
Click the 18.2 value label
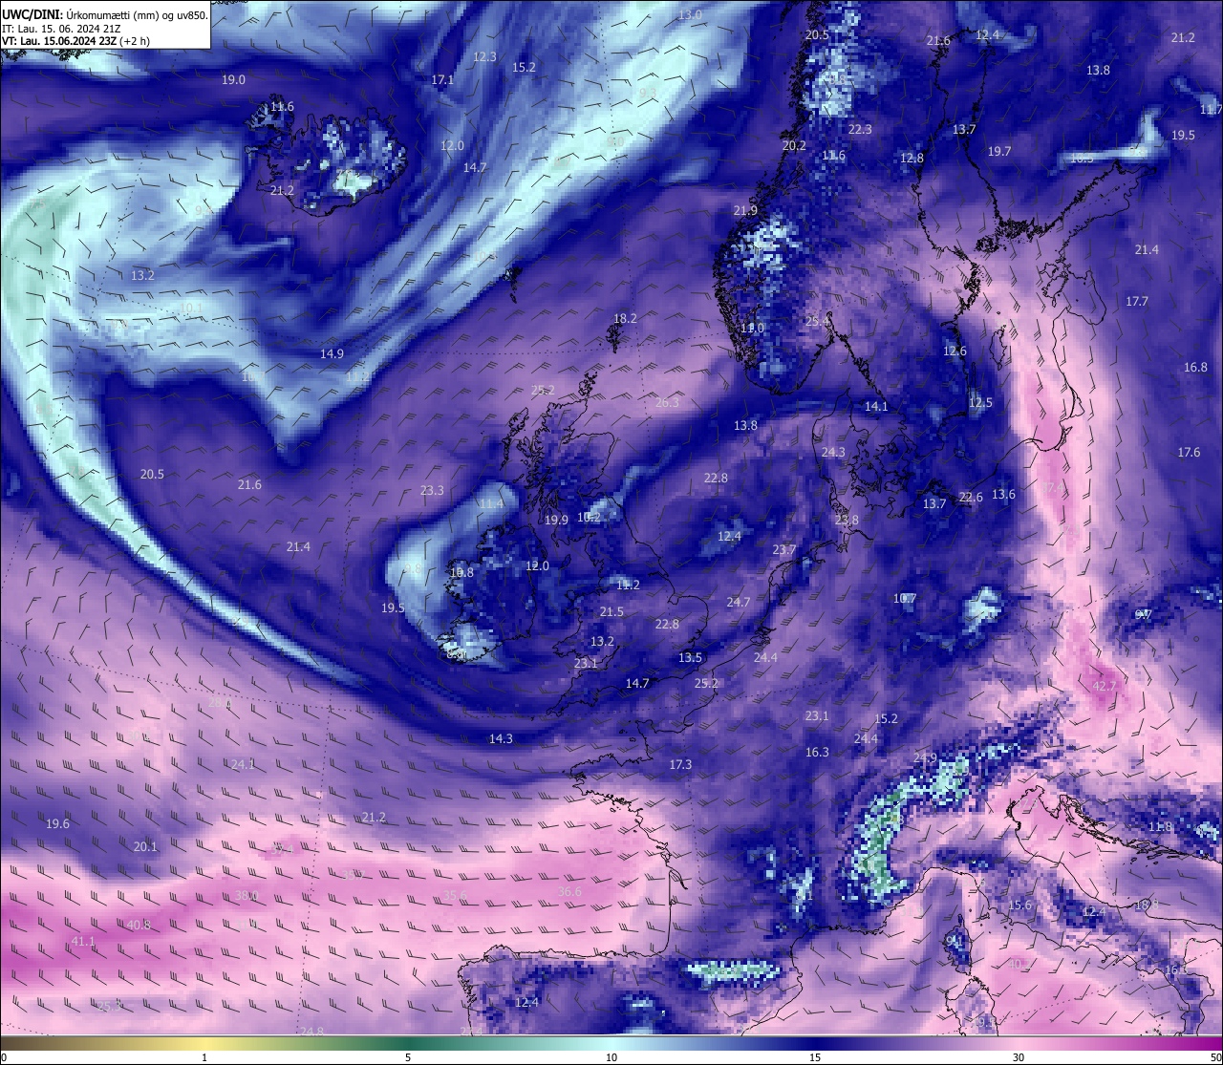coord(625,319)
